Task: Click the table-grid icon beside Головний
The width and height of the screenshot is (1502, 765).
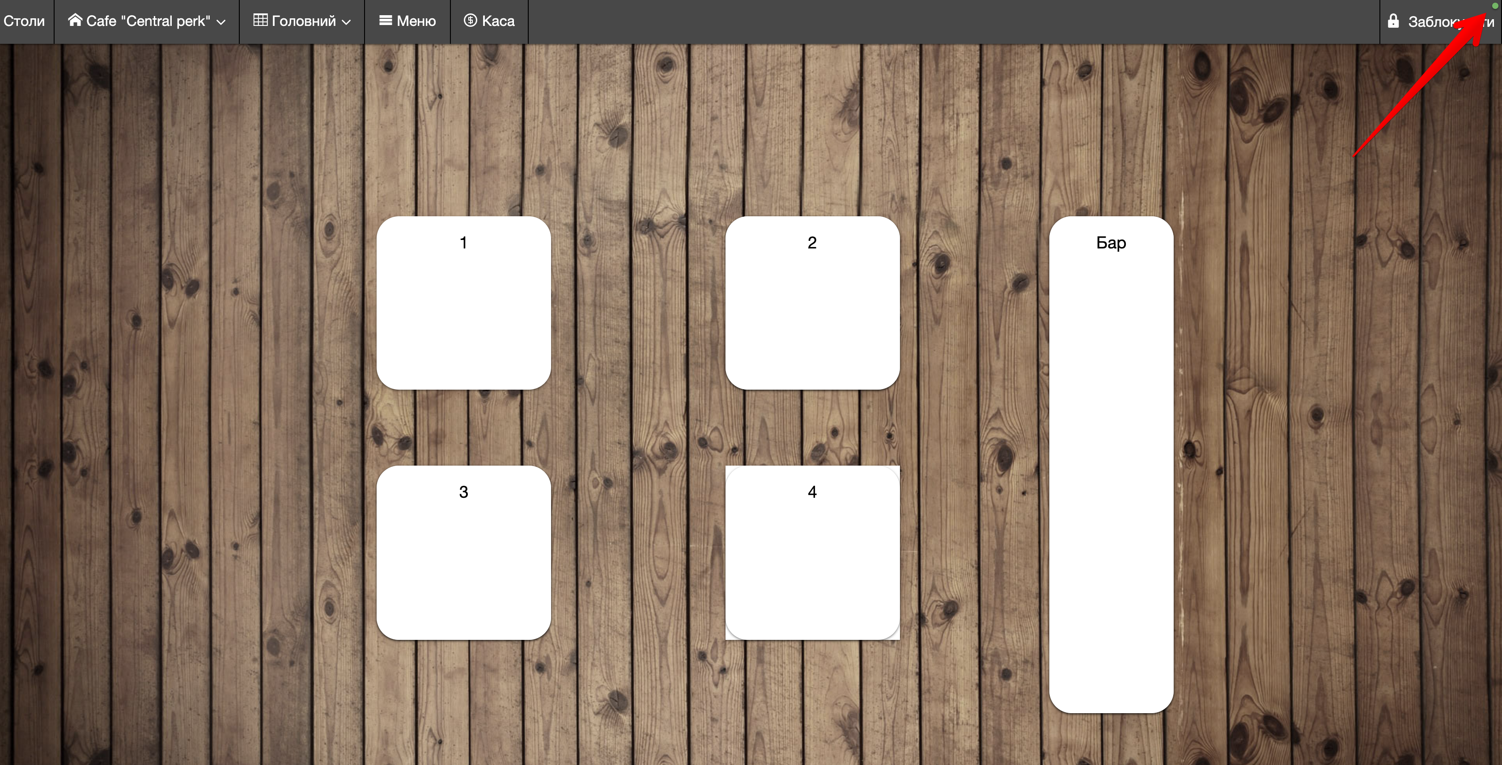Action: click(x=260, y=21)
